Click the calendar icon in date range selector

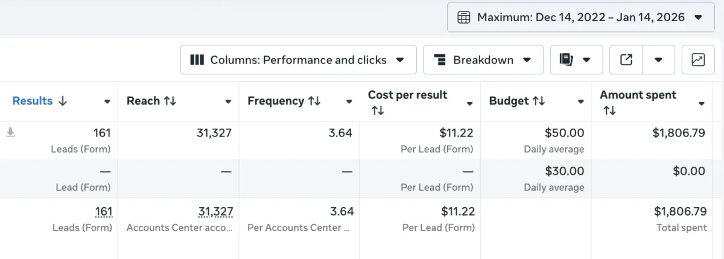point(463,18)
